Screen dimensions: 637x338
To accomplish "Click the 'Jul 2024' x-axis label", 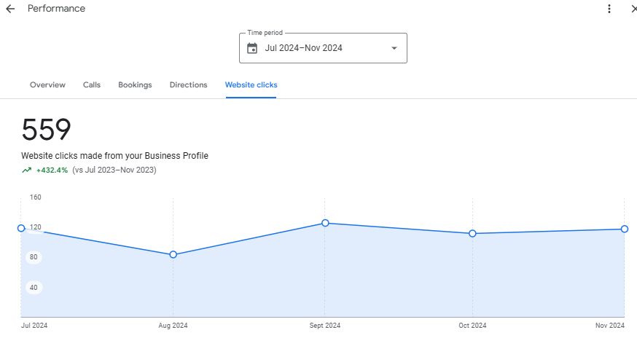I will coord(34,326).
